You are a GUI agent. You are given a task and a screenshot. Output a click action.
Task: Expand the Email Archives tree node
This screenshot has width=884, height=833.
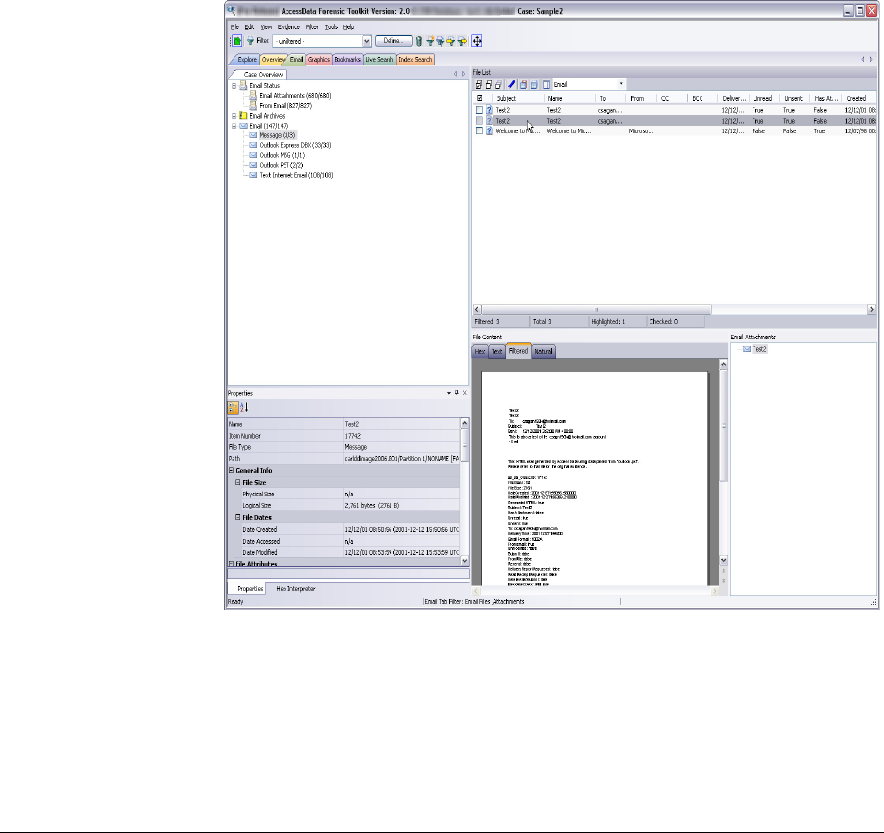[234, 116]
